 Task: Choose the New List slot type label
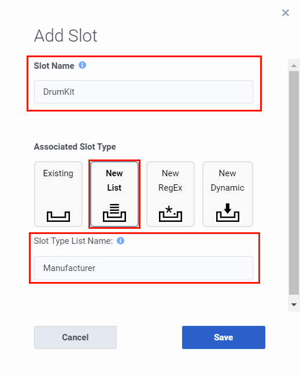(114, 180)
